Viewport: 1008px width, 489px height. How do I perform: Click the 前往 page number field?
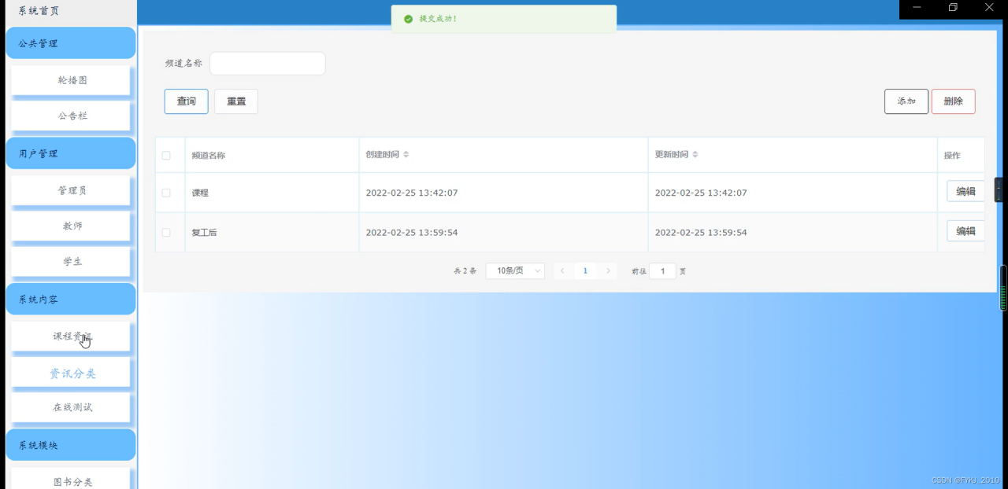click(663, 271)
